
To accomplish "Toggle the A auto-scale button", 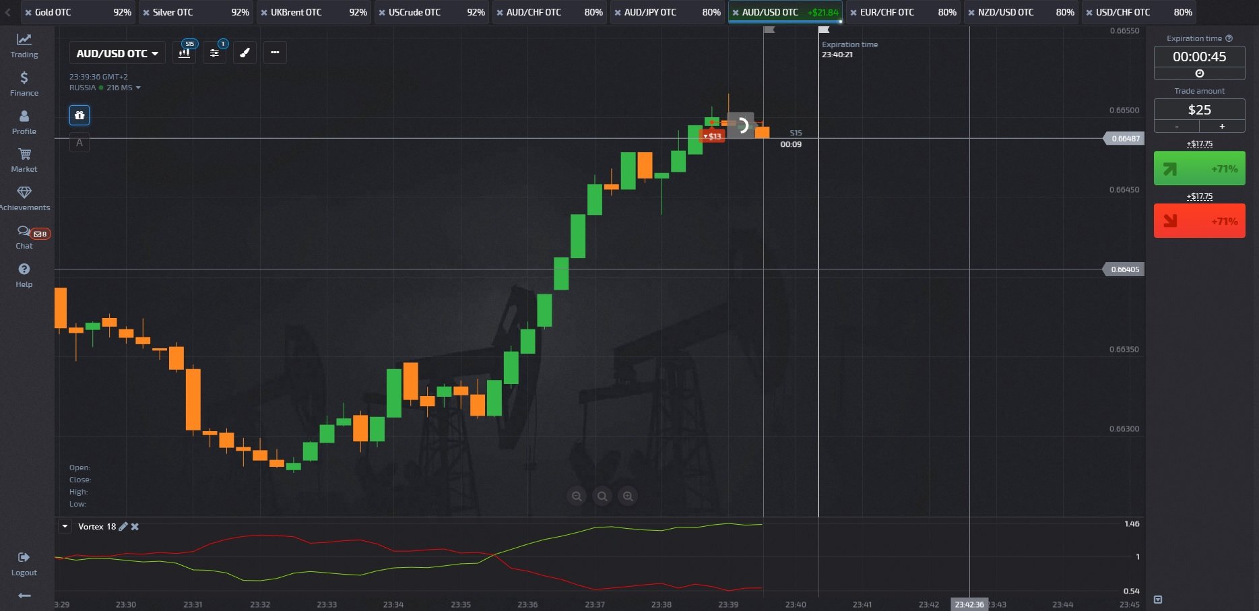I will coord(79,143).
